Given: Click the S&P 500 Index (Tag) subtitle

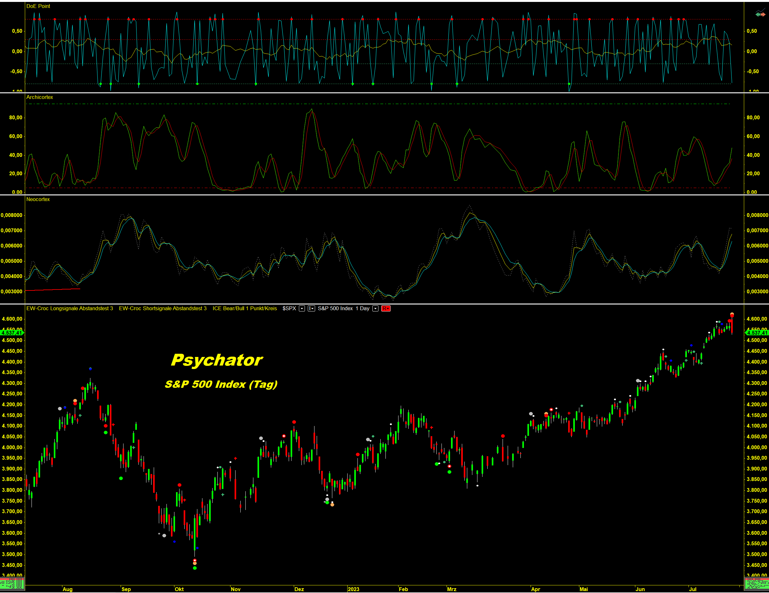Looking at the screenshot, I should (x=221, y=384).
